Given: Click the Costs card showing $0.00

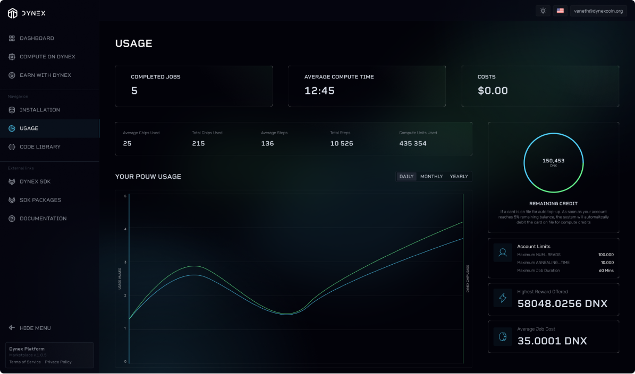Looking at the screenshot, I should pos(540,86).
